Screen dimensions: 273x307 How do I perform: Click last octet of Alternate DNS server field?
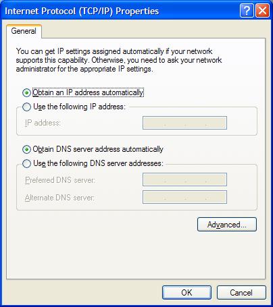(216, 197)
